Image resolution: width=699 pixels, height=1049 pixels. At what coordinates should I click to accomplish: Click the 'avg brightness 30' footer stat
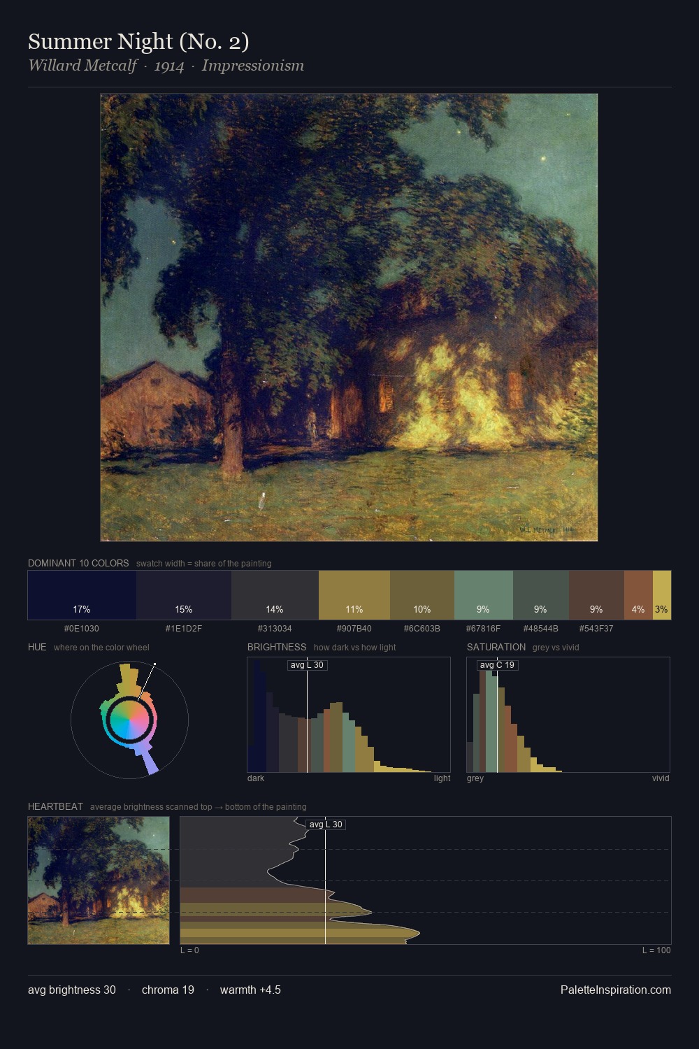[72, 990]
